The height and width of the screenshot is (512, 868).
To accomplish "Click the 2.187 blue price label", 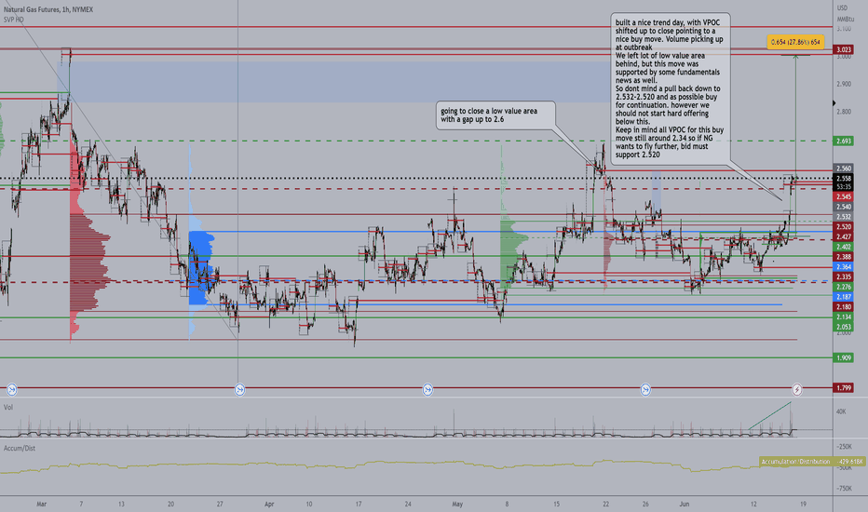I will (x=844, y=297).
